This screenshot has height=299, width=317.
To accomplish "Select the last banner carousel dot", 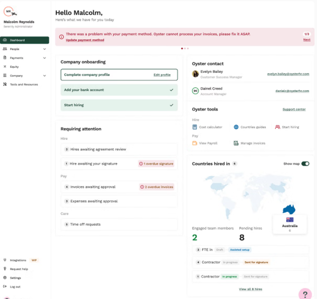I will point(188,48).
